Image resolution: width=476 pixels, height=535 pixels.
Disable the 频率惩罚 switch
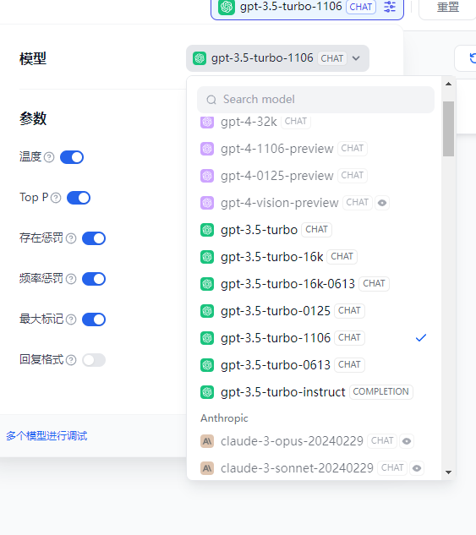(94, 279)
